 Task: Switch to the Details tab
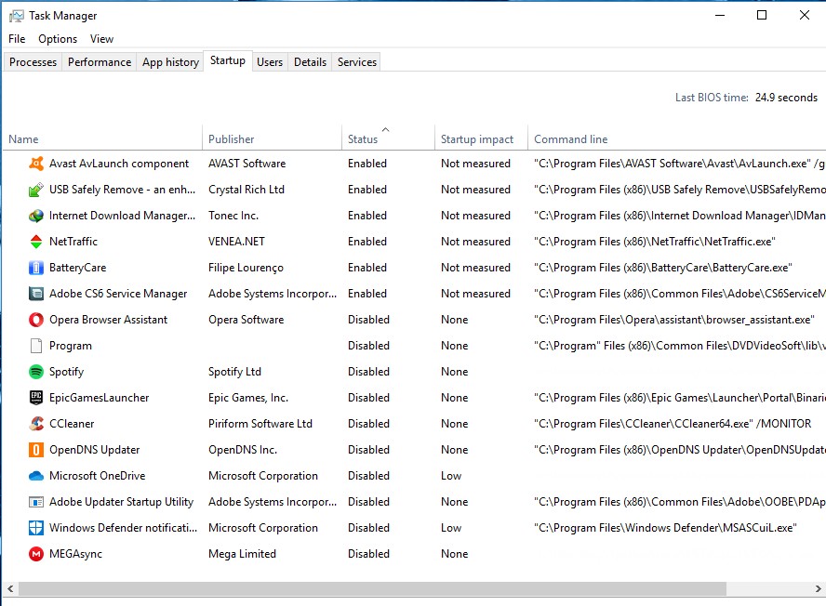[x=311, y=62]
